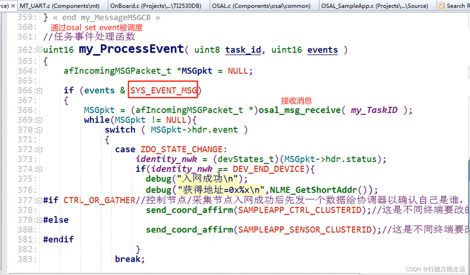Viewport: 470px width, 275px height.
Task: Collapse the #else block at line 379
Action: point(40,220)
